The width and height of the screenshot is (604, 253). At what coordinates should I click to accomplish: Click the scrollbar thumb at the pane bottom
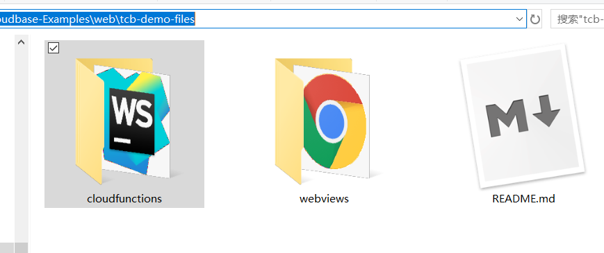pyautogui.click(x=21, y=247)
